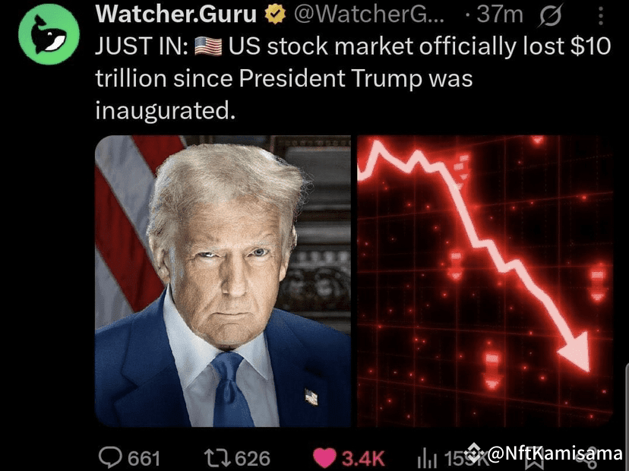Screen dimensions: 629x471
Task: Open the Watcher.Guru whale profile avatar
Action: [x=49, y=34]
